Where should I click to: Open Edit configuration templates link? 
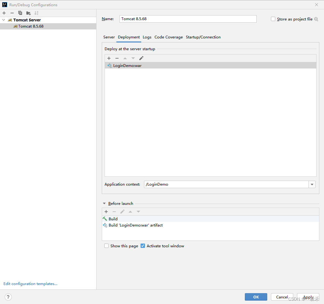point(30,284)
